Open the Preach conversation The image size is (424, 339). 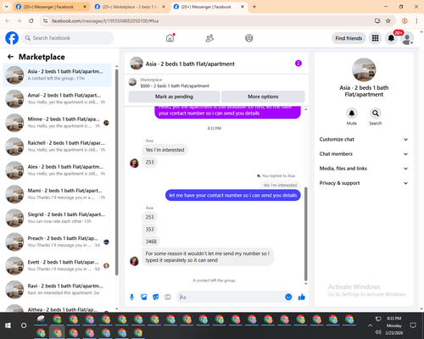[57, 242]
